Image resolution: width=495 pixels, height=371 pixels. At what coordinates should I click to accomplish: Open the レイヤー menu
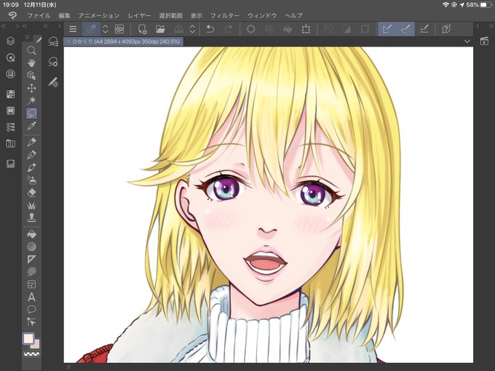[x=139, y=15]
